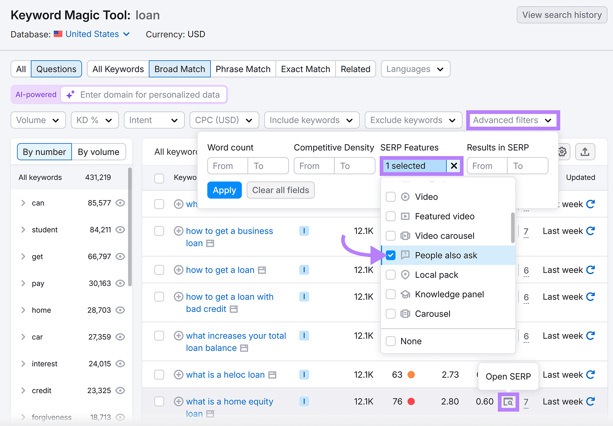Open the CPC (USD) filter dropdown

[224, 120]
